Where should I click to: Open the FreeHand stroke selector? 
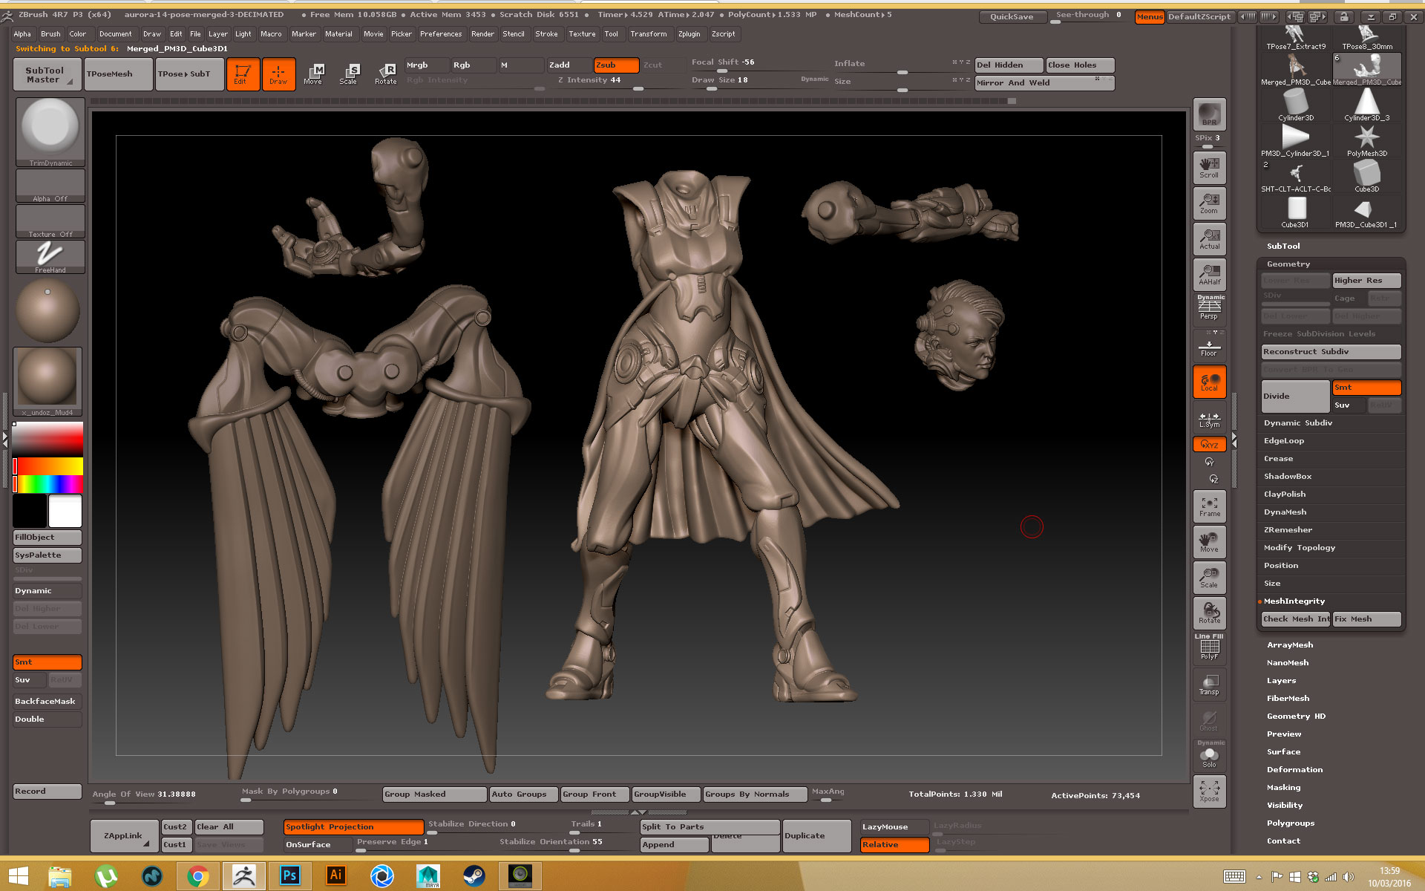(50, 257)
